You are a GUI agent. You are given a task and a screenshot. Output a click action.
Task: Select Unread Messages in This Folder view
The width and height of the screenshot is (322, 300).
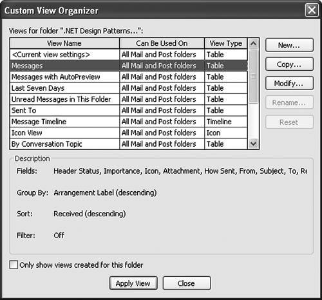pos(129,99)
